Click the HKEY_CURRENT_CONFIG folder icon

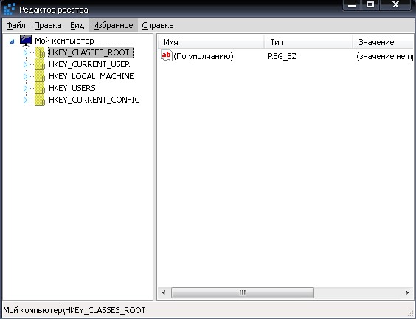tap(40, 100)
